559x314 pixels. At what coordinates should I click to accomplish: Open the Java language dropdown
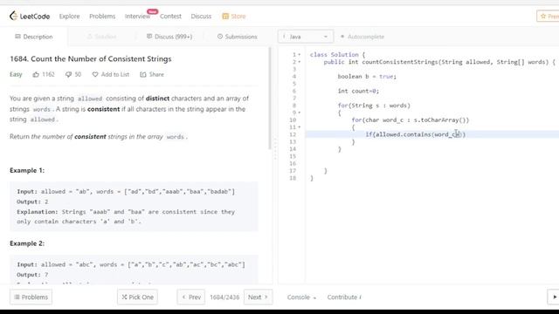306,37
